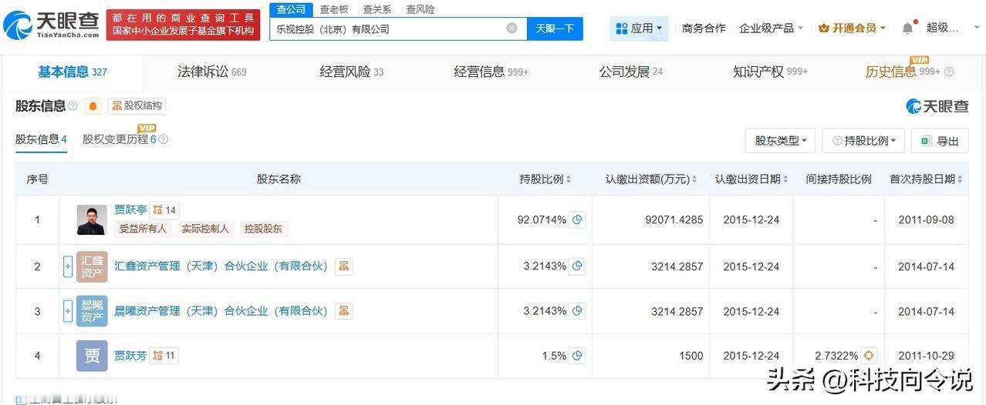
Task: Click the TianYanCha logo at top left
Action: click(52, 25)
